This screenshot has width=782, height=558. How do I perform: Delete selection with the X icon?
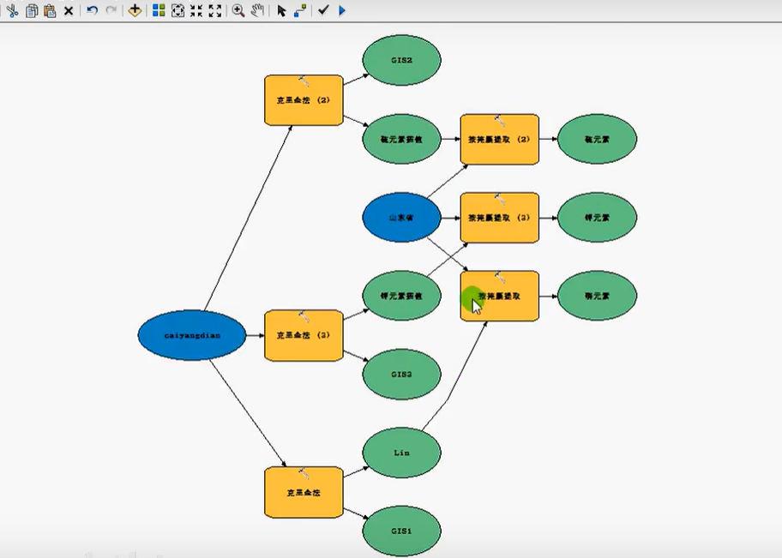pyautogui.click(x=69, y=10)
